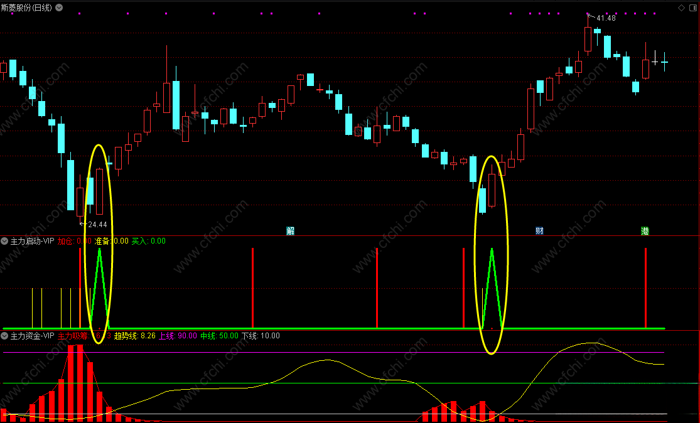Click the 下线: 10.00 label

pos(261,336)
